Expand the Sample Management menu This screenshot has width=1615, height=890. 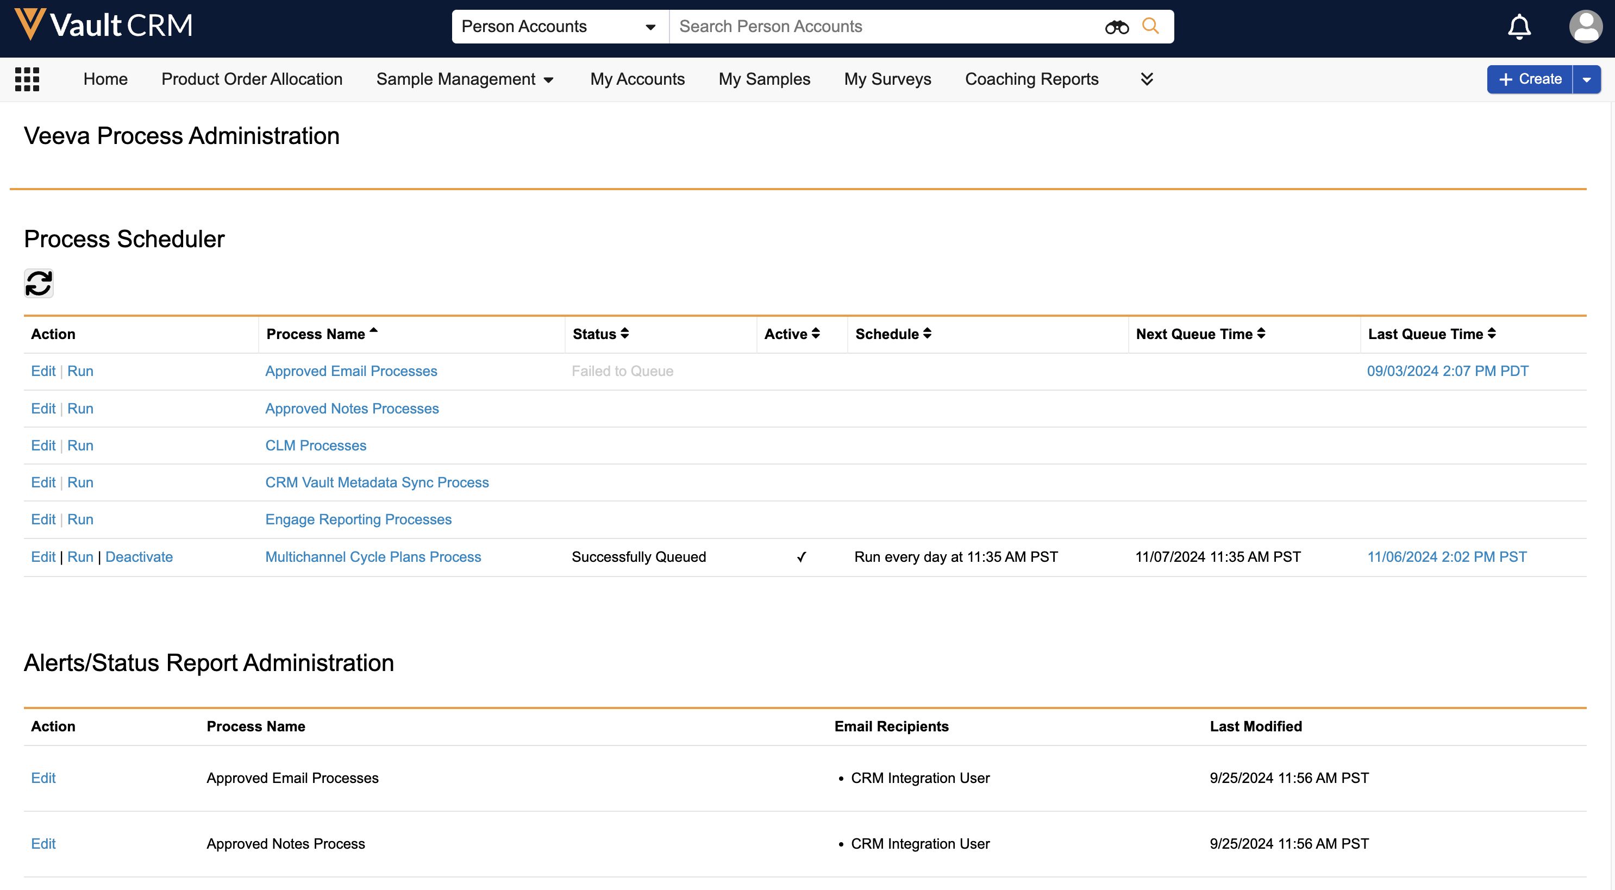pyautogui.click(x=465, y=79)
